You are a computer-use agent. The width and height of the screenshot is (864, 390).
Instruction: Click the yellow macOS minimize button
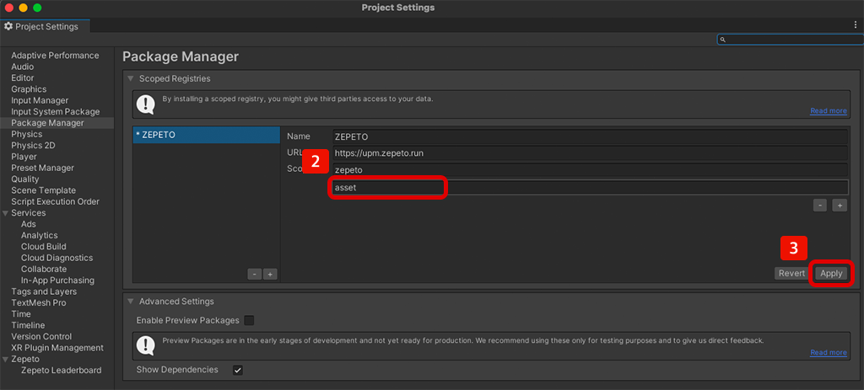(x=23, y=8)
